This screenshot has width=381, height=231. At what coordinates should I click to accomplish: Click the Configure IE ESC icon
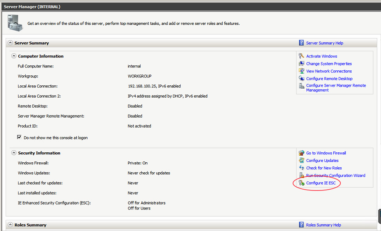pos(301,183)
